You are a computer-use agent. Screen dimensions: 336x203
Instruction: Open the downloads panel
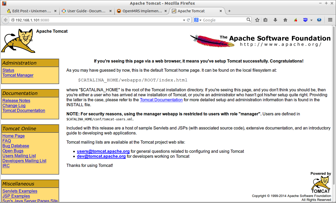(275, 20)
